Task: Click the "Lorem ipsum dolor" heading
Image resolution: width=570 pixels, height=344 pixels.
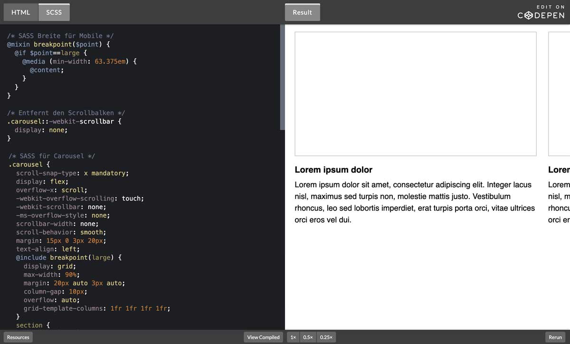Action: [333, 170]
